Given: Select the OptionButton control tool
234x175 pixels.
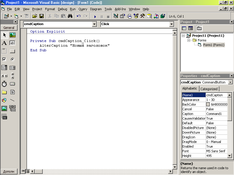Looking at the screenshot, I should 13,60.
